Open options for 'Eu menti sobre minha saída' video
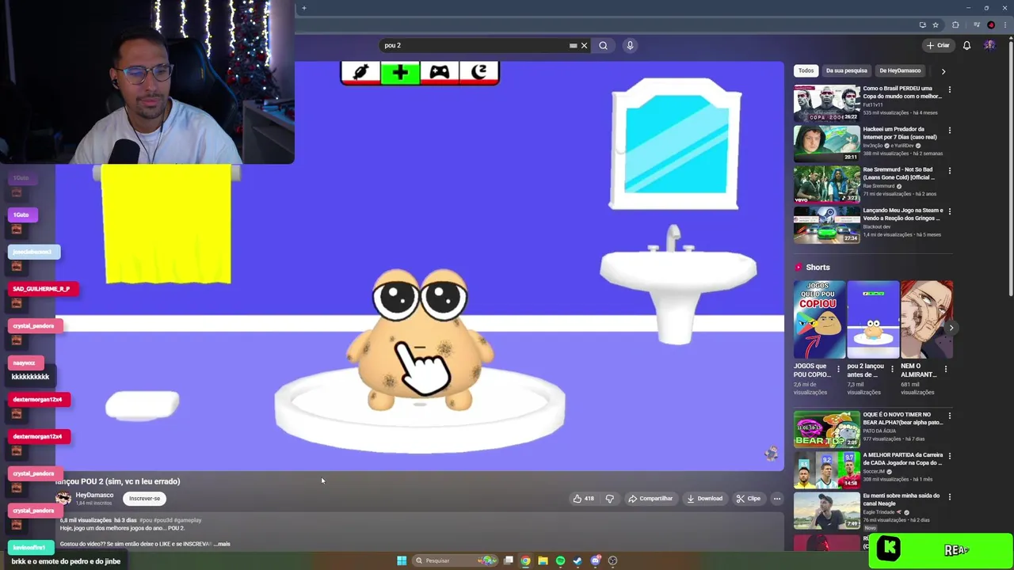The height and width of the screenshot is (570, 1014). [950, 496]
